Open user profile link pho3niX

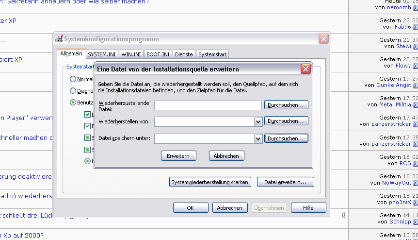[400, 202]
